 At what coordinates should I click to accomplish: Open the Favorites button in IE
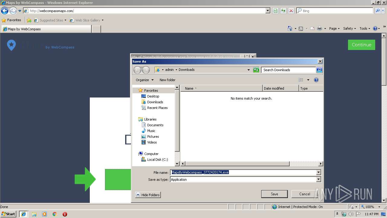coord(11,20)
